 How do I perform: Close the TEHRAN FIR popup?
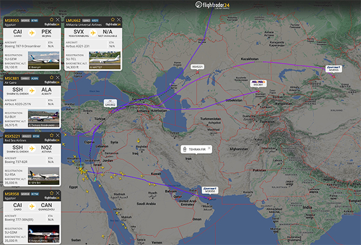pos(209,148)
